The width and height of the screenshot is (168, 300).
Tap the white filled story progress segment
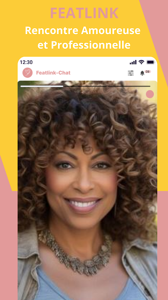point(42,86)
